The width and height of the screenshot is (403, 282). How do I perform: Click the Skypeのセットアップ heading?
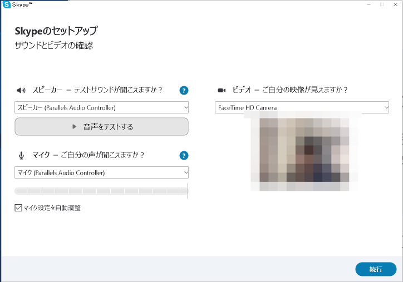point(56,31)
